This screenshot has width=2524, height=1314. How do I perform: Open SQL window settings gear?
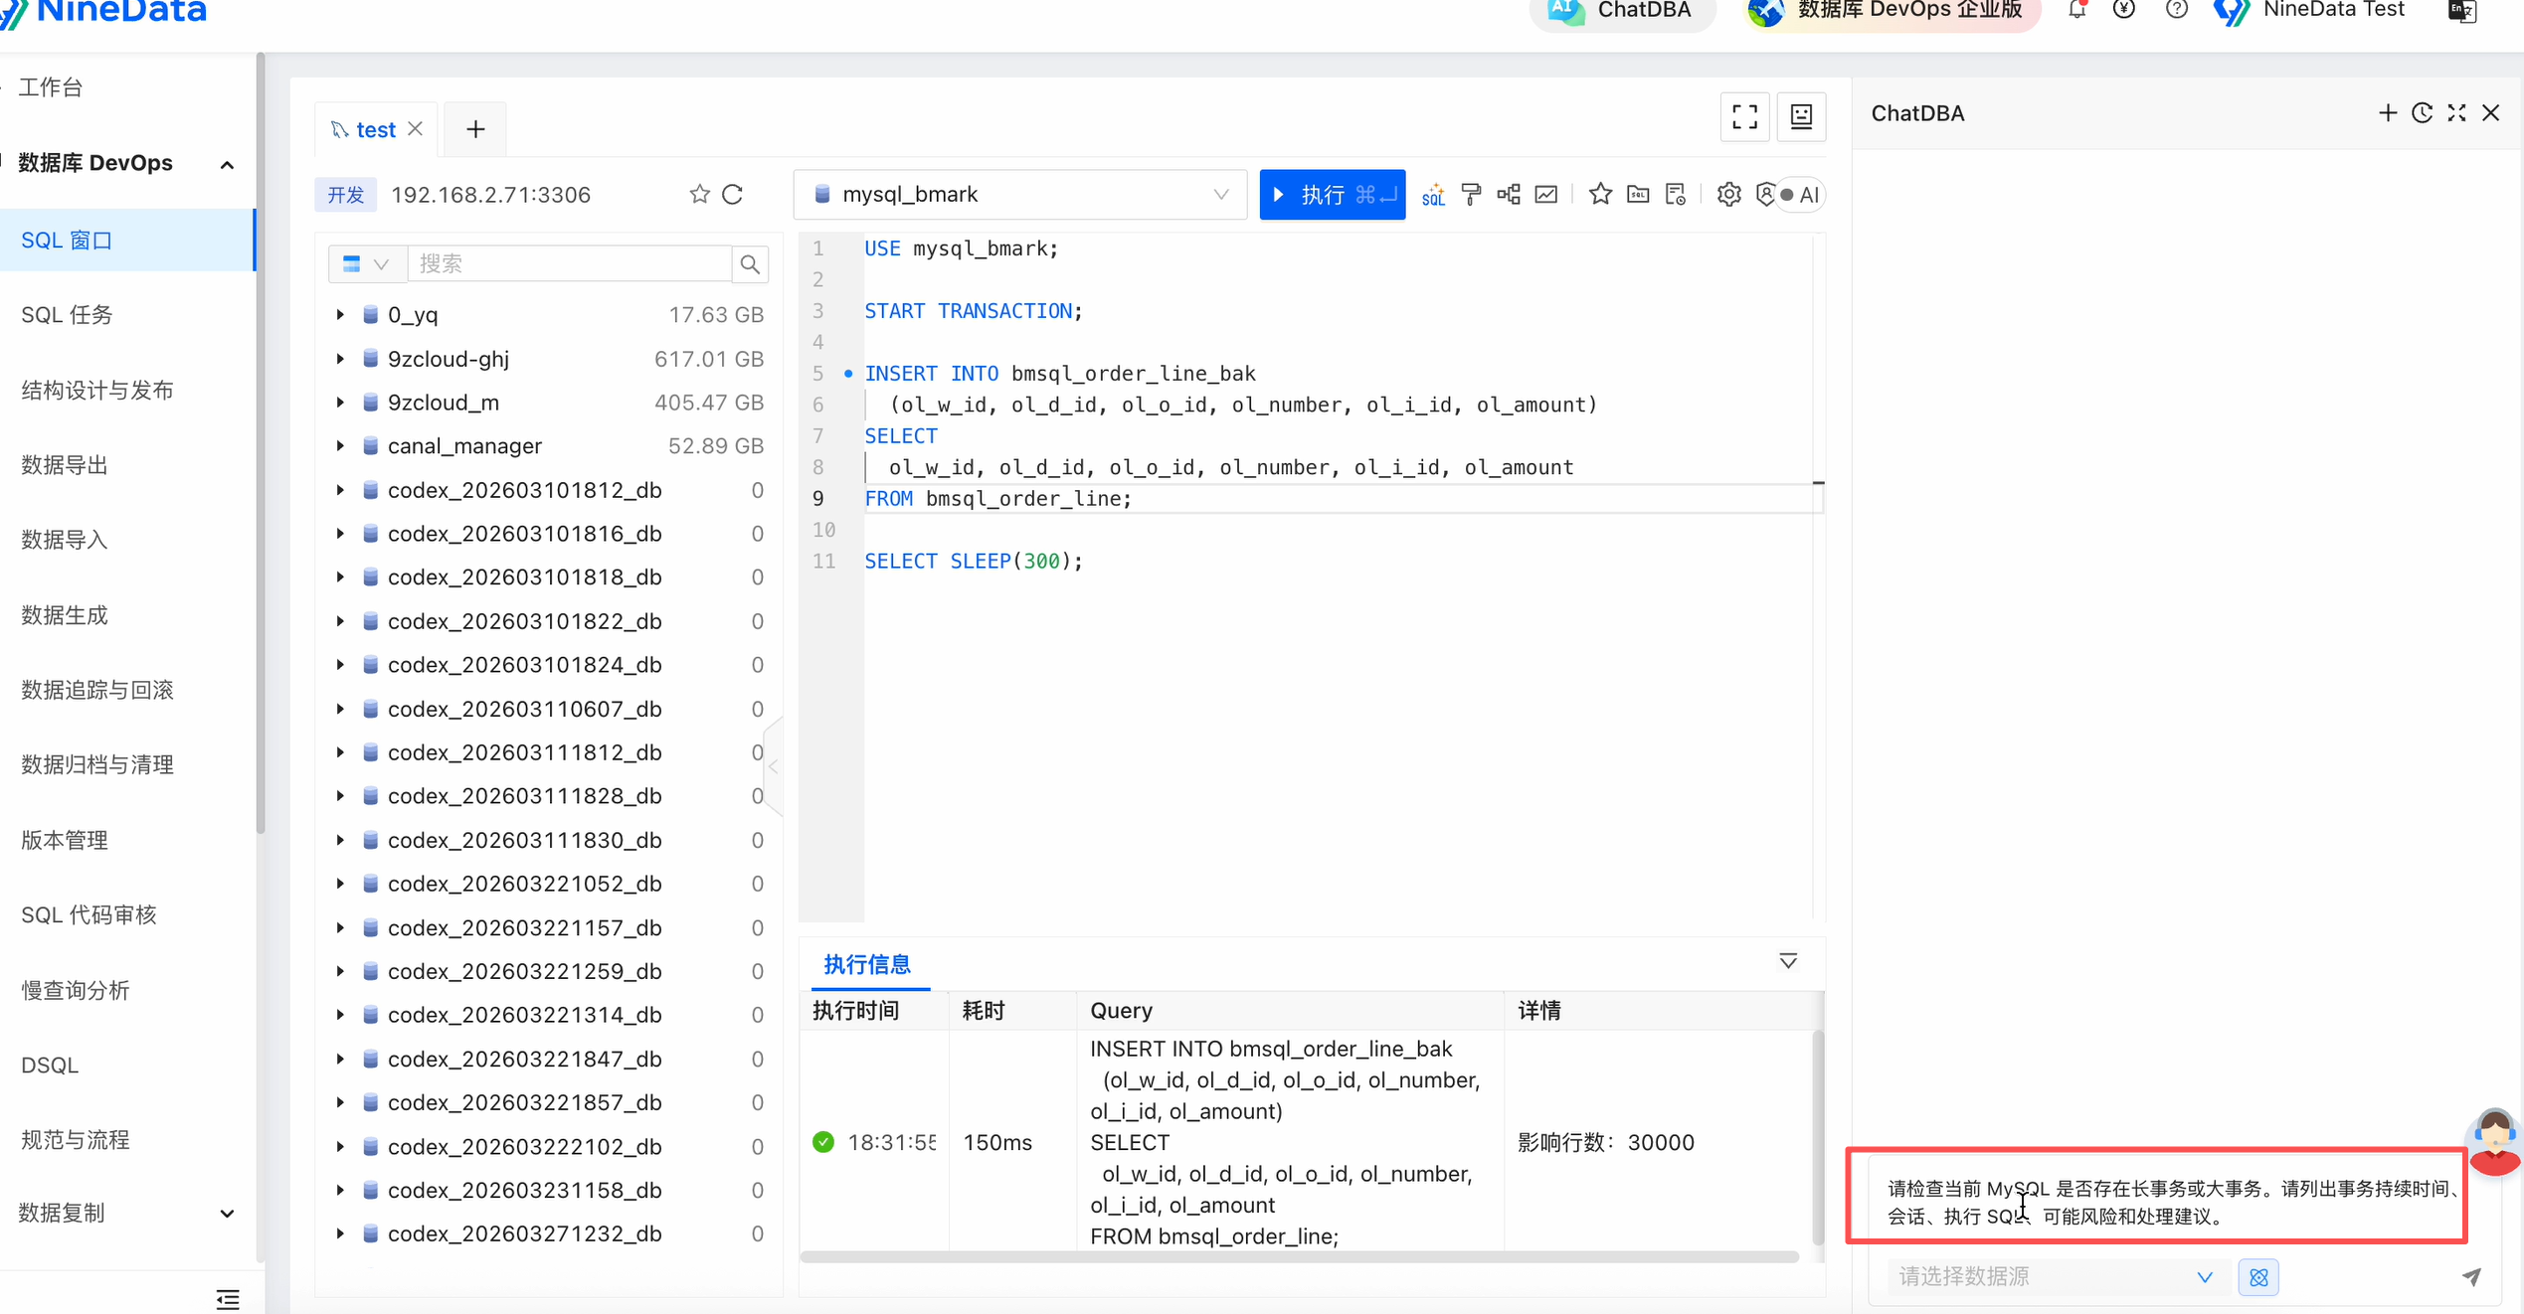point(1729,195)
